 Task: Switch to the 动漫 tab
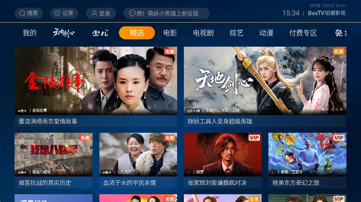(x=266, y=33)
